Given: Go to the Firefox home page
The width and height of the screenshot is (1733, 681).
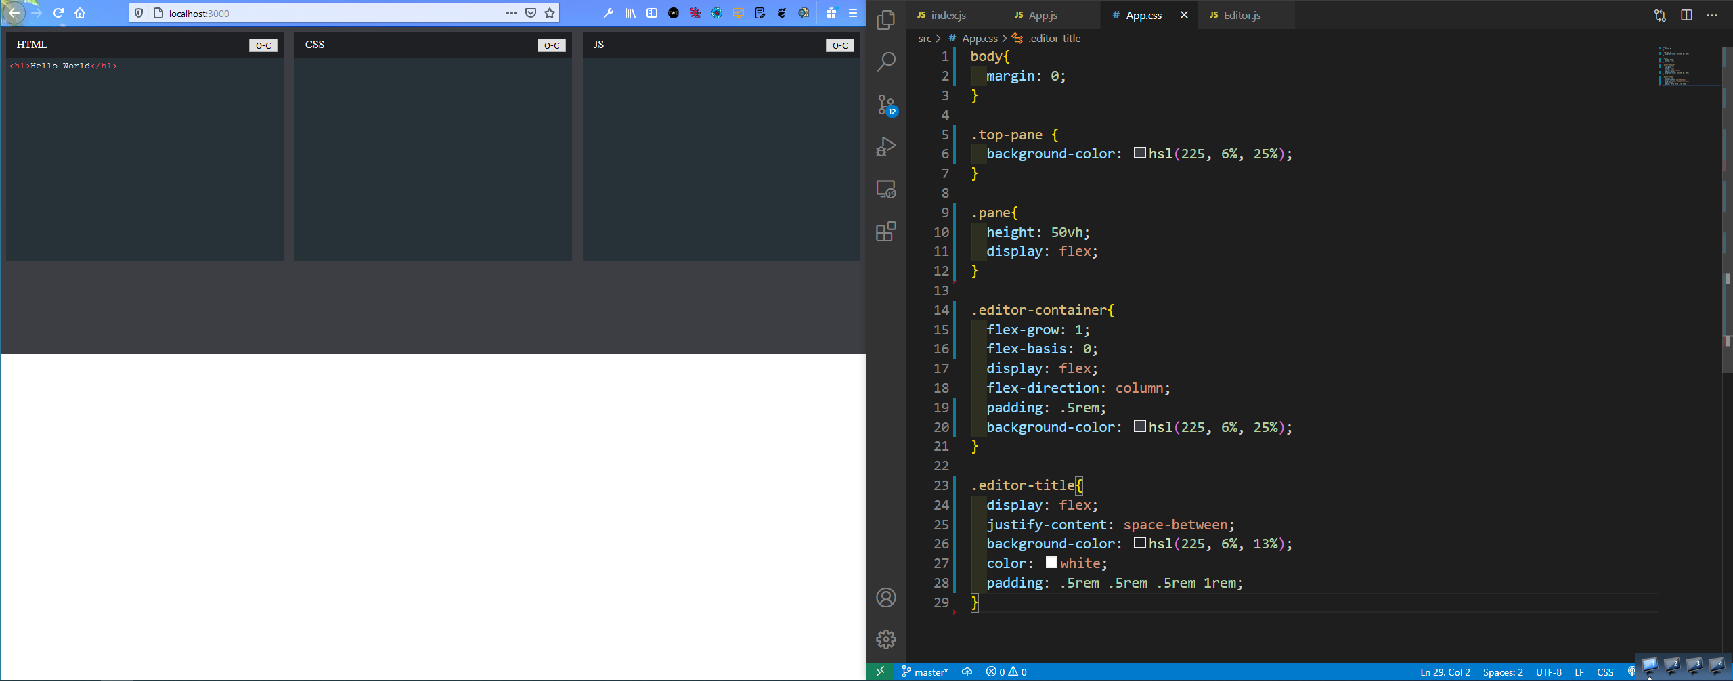Looking at the screenshot, I should [x=80, y=13].
